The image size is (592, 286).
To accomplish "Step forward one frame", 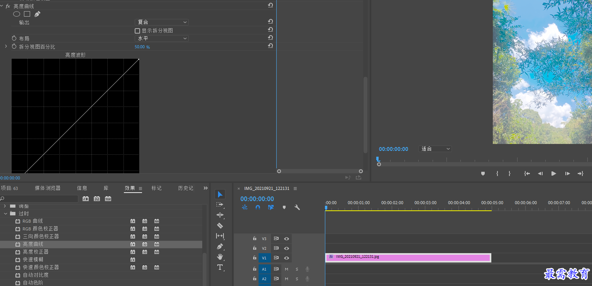I will pos(567,174).
